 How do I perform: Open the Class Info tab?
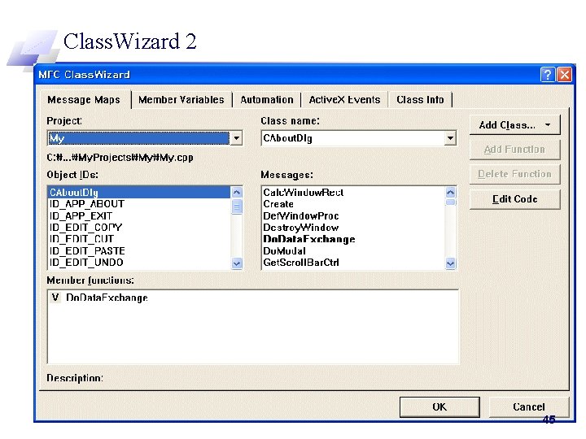click(420, 100)
